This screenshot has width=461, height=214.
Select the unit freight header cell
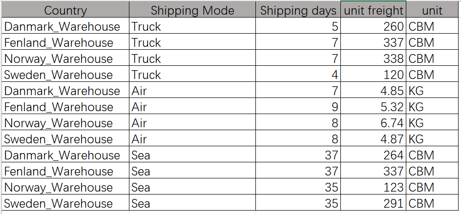(374, 9)
